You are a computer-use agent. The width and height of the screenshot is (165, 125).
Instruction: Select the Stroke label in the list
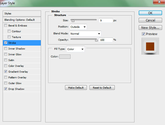(x=12, y=43)
